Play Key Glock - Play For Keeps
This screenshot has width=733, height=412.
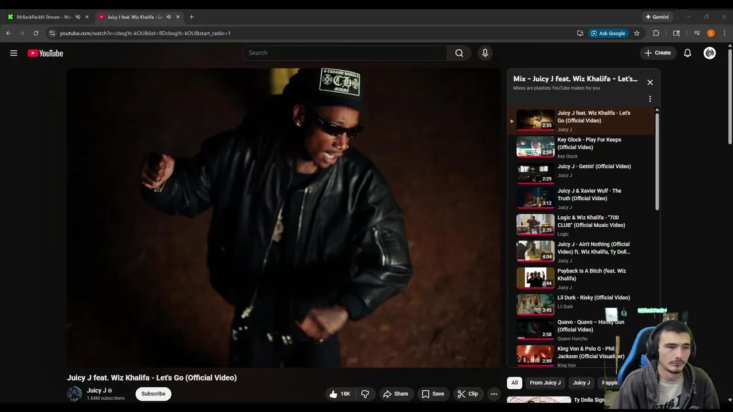click(x=581, y=147)
